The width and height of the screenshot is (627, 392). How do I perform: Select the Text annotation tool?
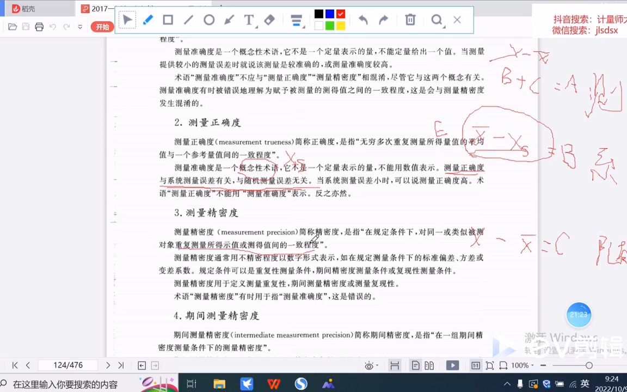(x=248, y=20)
